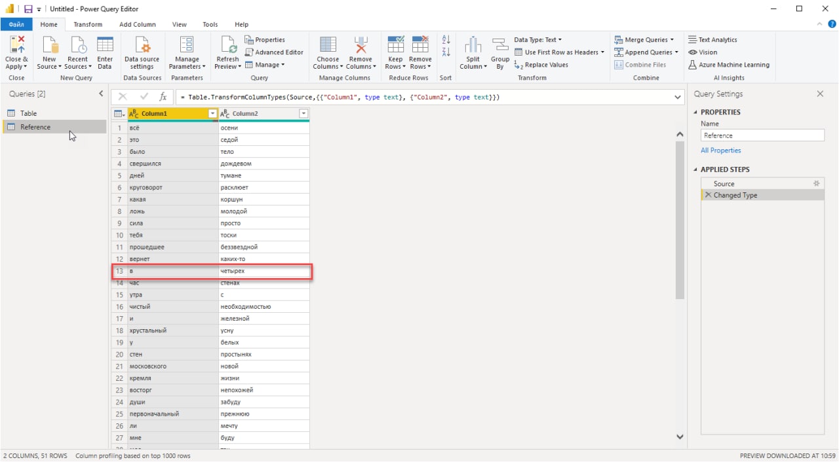Viewport: 839px width, 462px height.
Task: Open Column1 filter dropdown
Action: click(x=212, y=114)
